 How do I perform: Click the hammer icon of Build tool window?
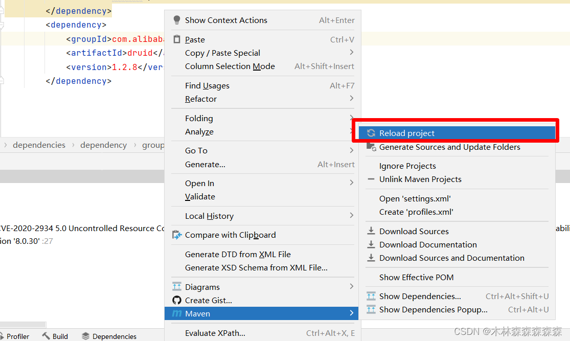(46, 336)
